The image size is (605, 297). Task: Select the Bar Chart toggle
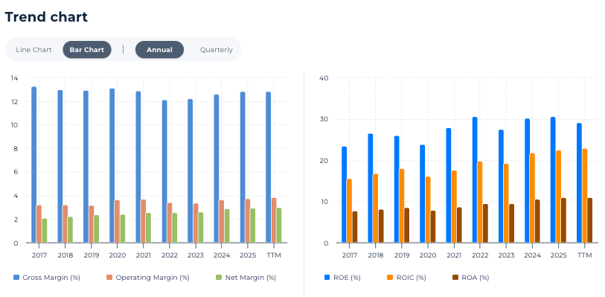(x=87, y=50)
